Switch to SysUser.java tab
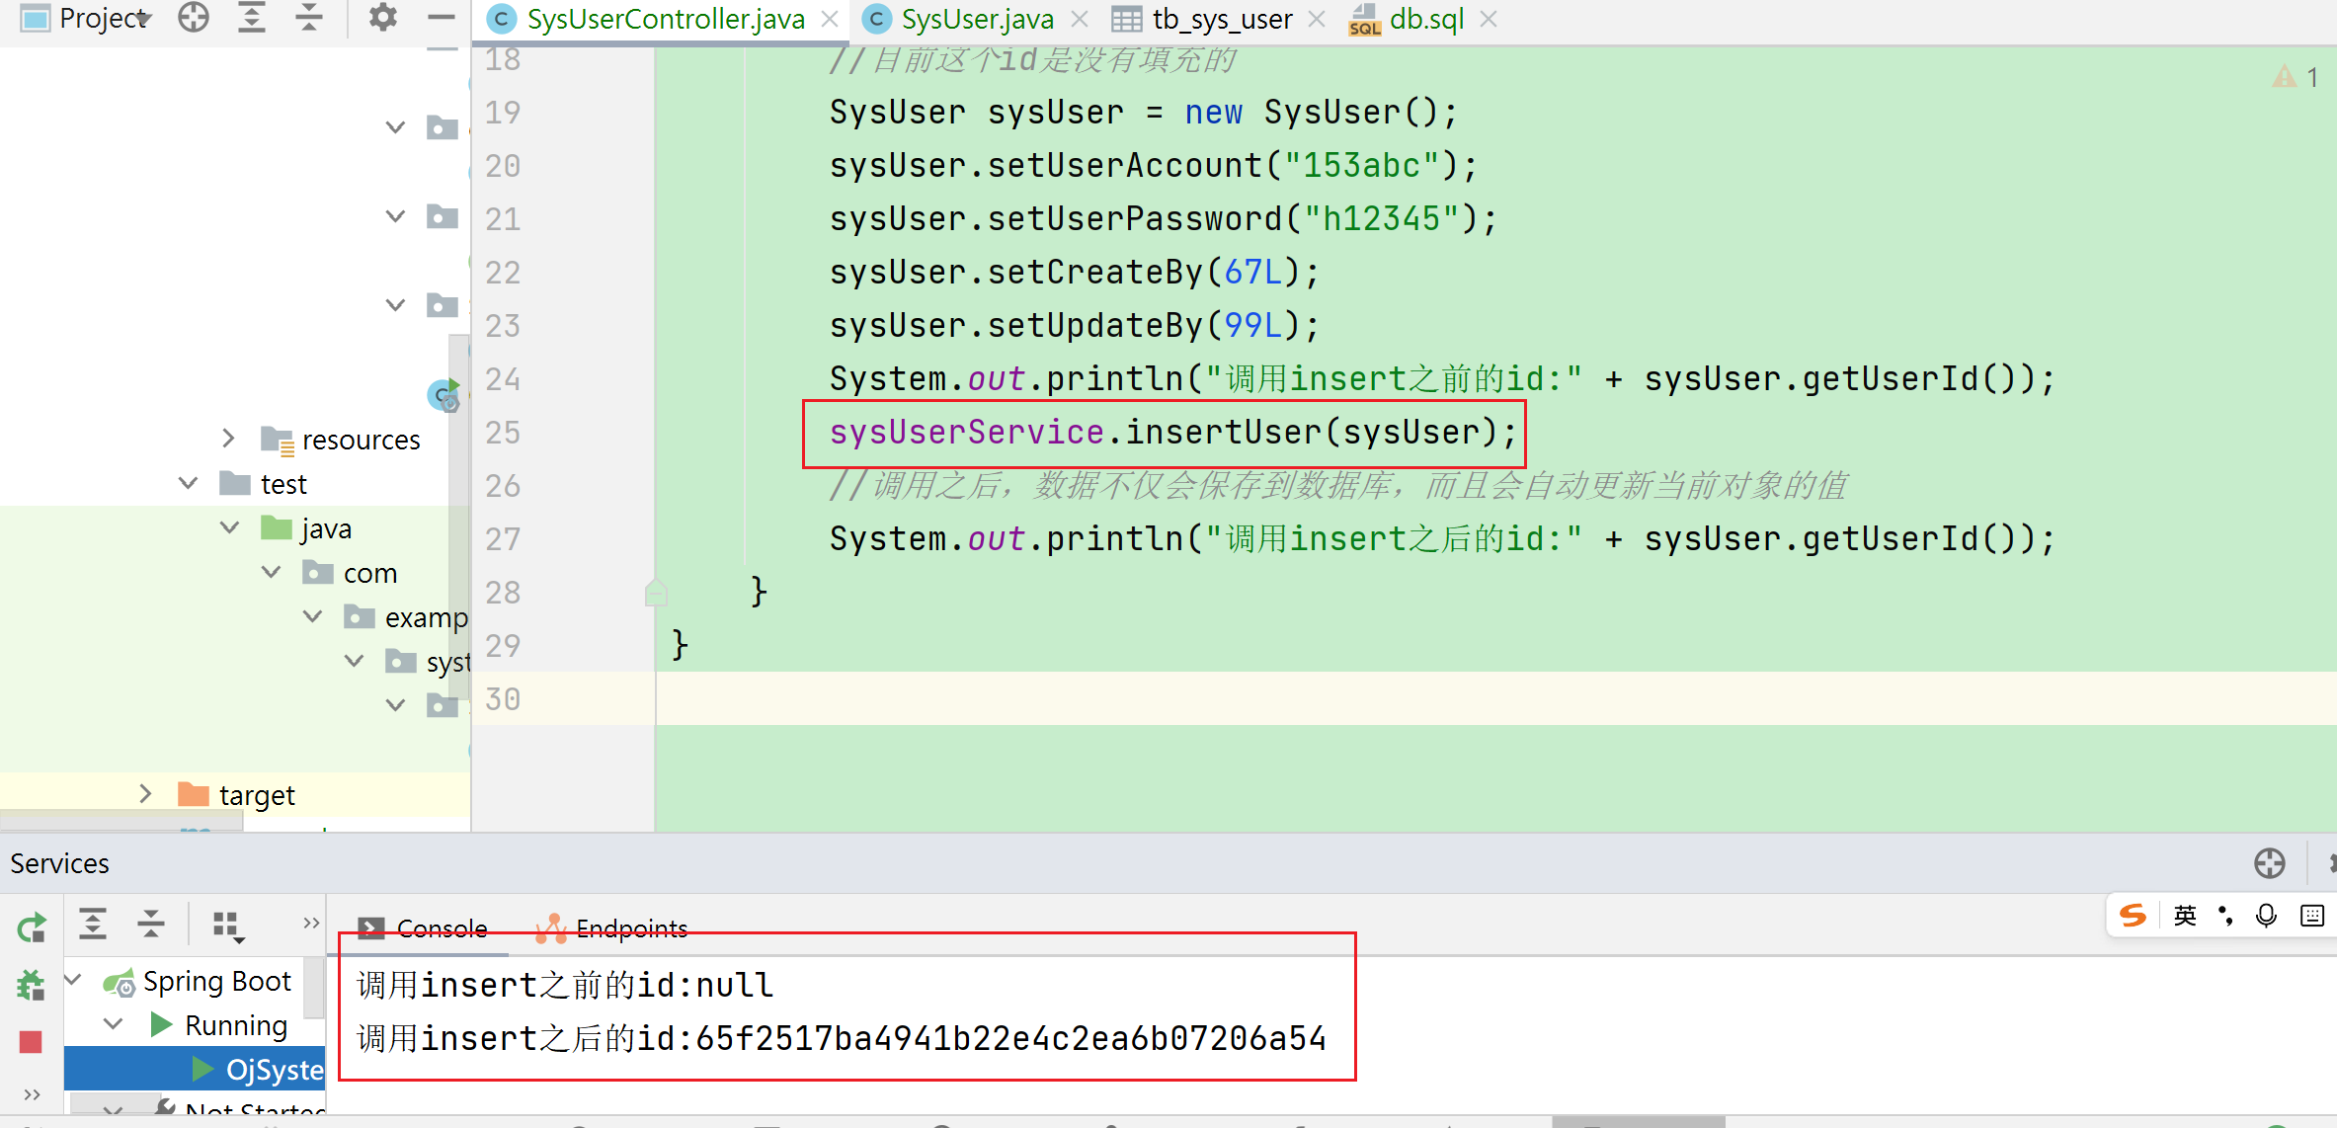The width and height of the screenshot is (2337, 1128). pos(976,19)
